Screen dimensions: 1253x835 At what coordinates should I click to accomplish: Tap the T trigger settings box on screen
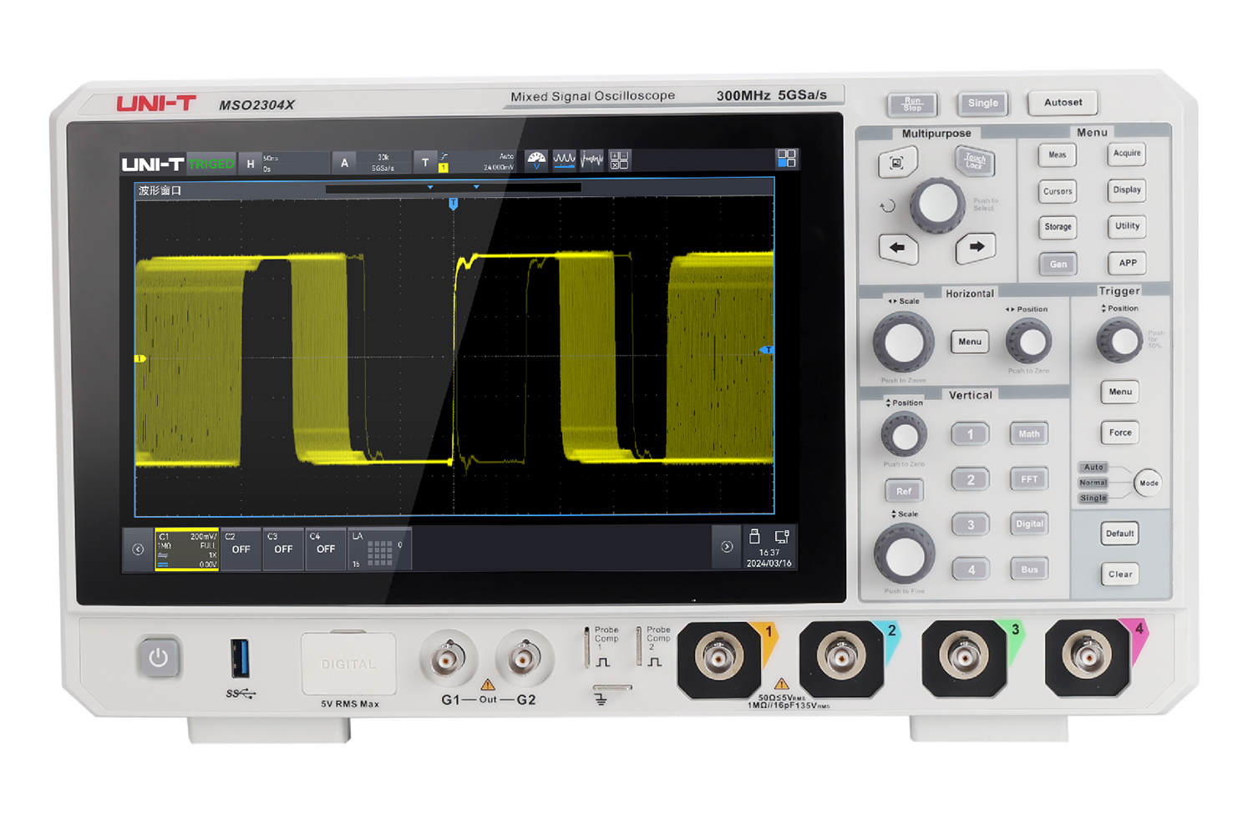pos(466,163)
